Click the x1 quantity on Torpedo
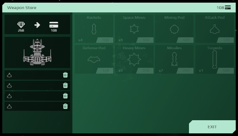Viewport: 238px width, 136px height. coord(201,71)
